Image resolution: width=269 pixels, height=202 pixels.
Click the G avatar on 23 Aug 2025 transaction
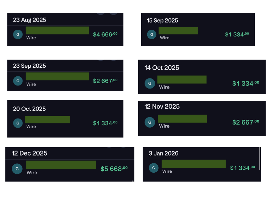point(18,34)
